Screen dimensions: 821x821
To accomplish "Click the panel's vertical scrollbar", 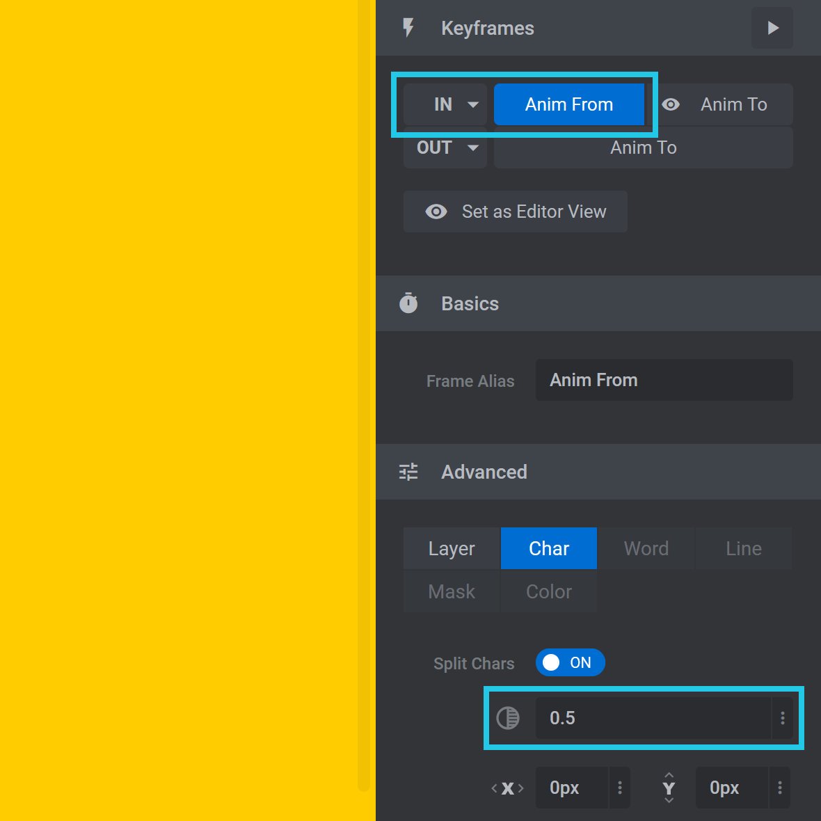I will 364,395.
